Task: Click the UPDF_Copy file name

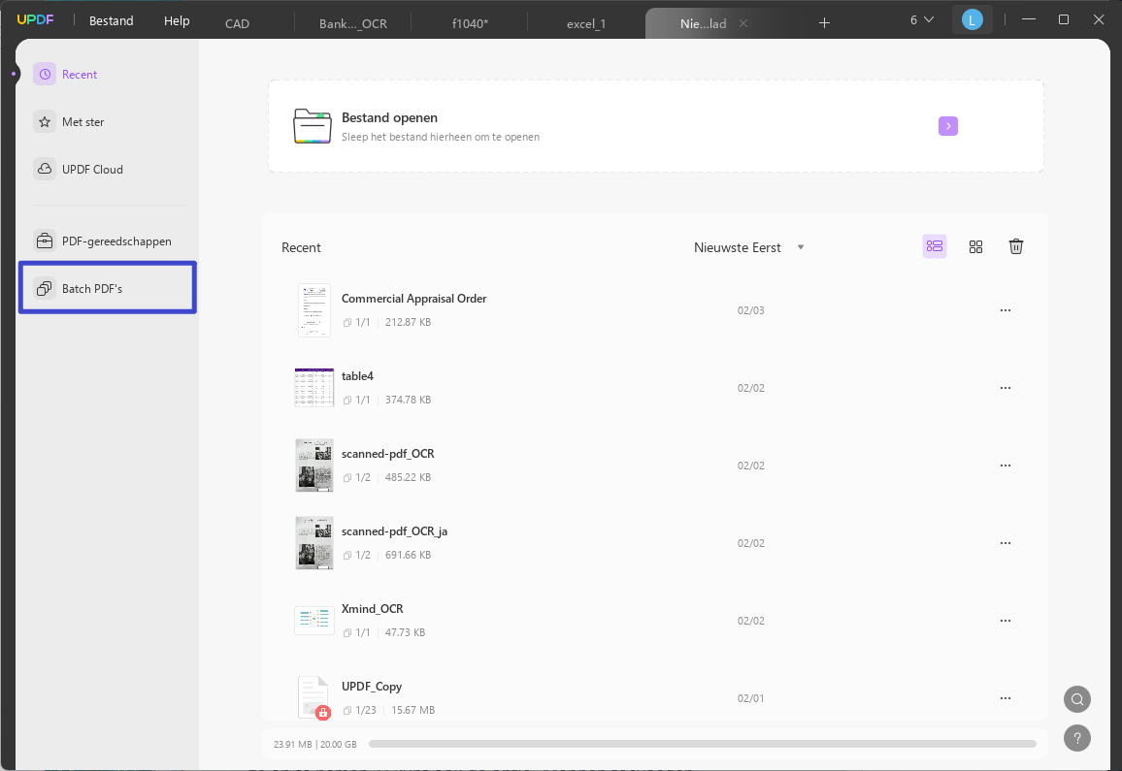Action: pyautogui.click(x=372, y=687)
